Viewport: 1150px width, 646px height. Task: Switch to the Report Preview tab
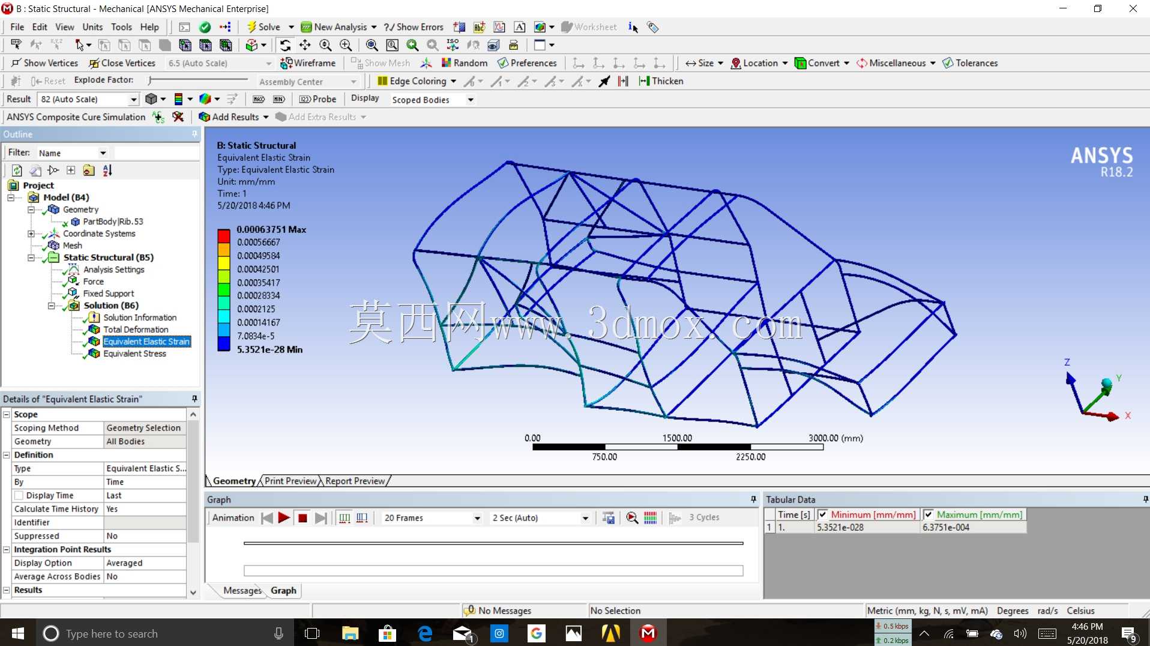pyautogui.click(x=355, y=481)
